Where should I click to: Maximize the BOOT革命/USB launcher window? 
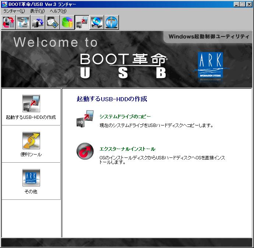coord(243,4)
